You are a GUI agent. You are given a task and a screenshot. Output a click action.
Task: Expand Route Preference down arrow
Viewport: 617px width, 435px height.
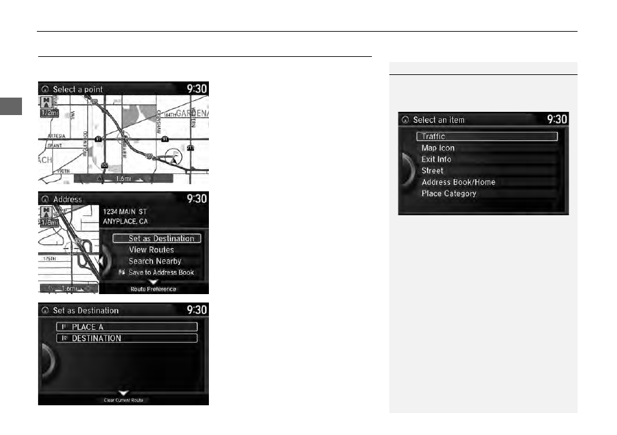(x=153, y=282)
